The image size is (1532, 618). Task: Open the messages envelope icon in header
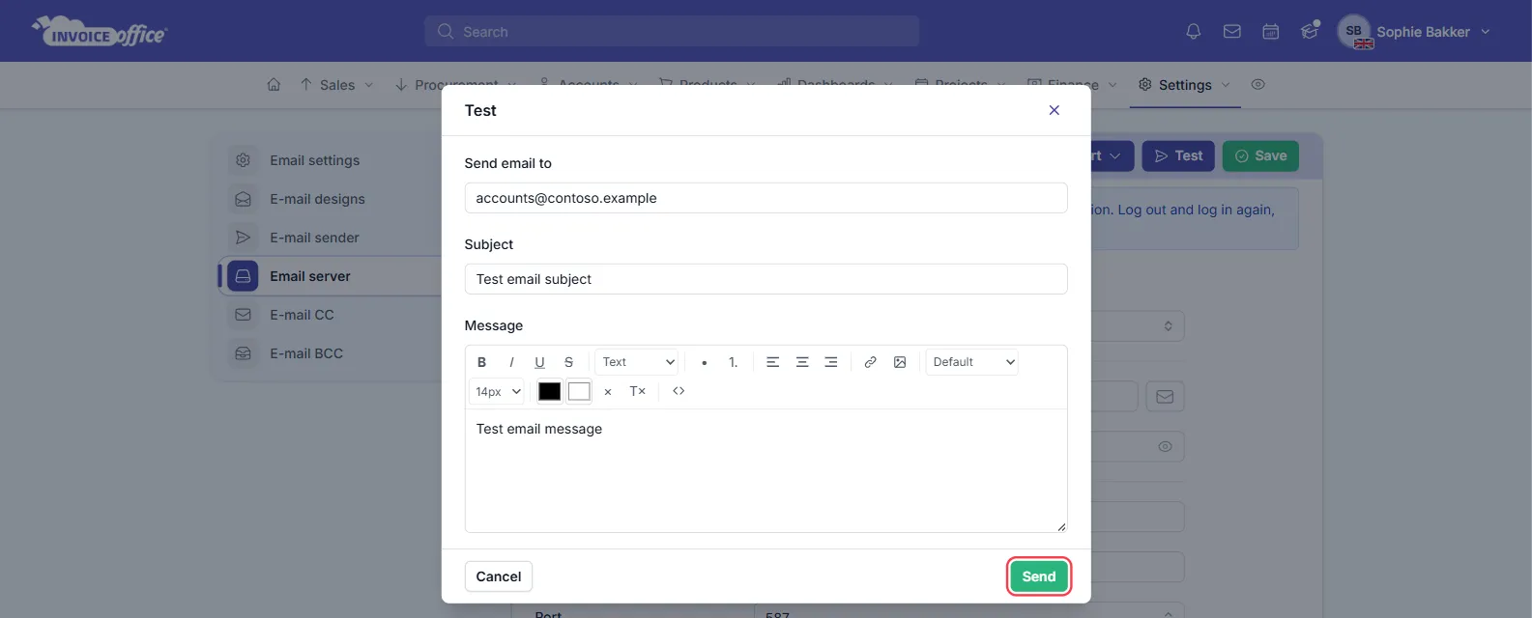click(1231, 32)
